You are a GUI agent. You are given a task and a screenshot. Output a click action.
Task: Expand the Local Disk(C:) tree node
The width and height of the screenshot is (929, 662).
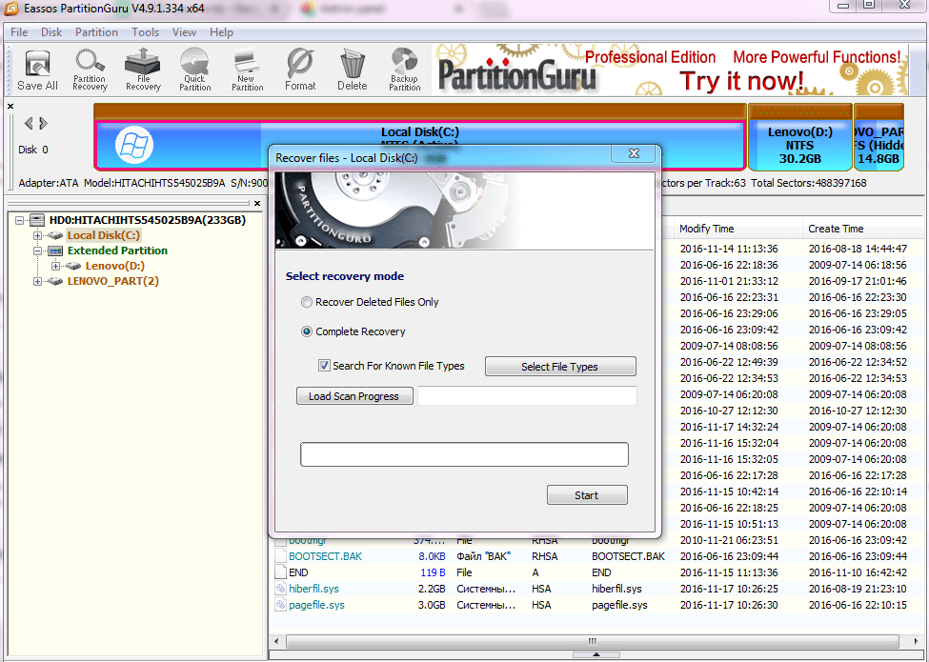coord(37,235)
